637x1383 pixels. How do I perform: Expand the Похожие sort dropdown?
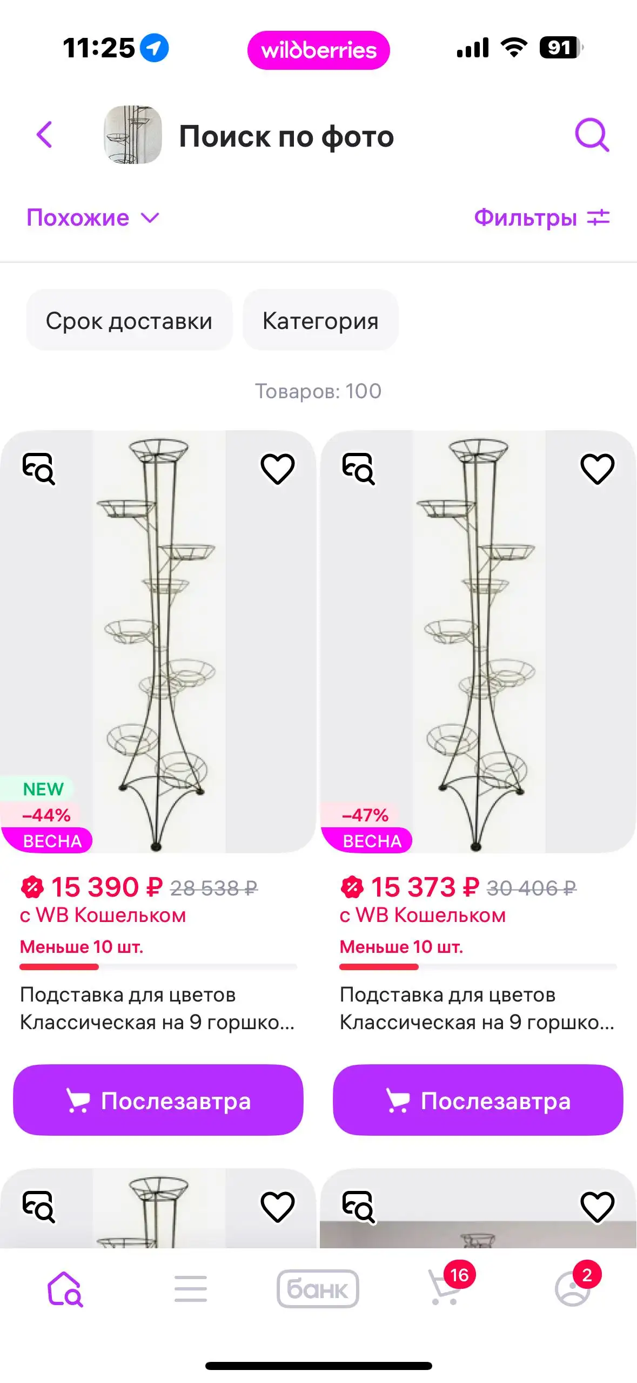coord(93,218)
